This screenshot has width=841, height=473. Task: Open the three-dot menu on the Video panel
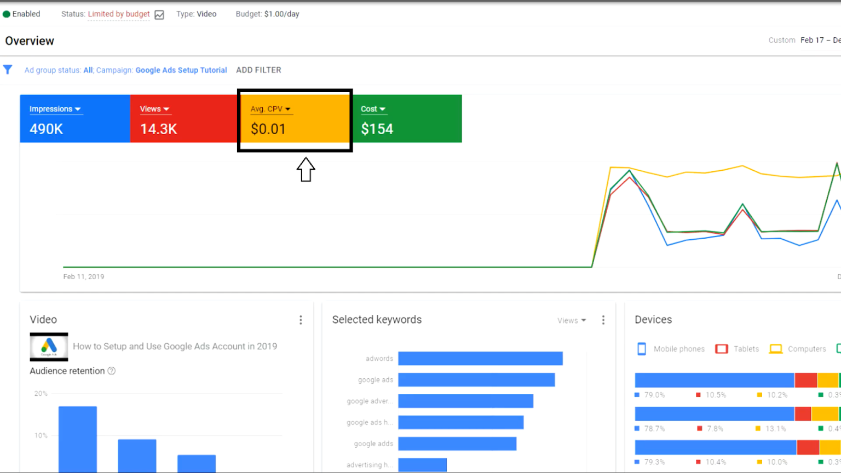tap(301, 320)
